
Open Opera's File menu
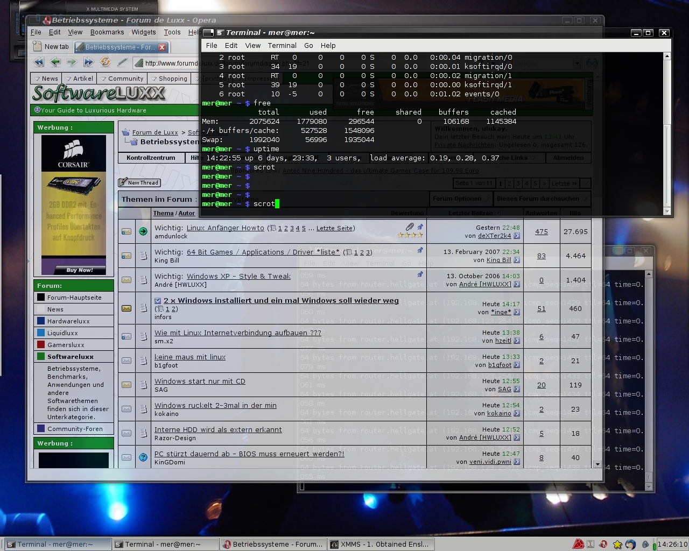[36, 32]
